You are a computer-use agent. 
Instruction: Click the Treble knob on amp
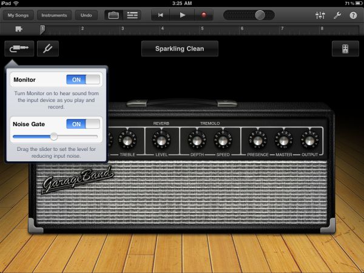tap(127, 140)
